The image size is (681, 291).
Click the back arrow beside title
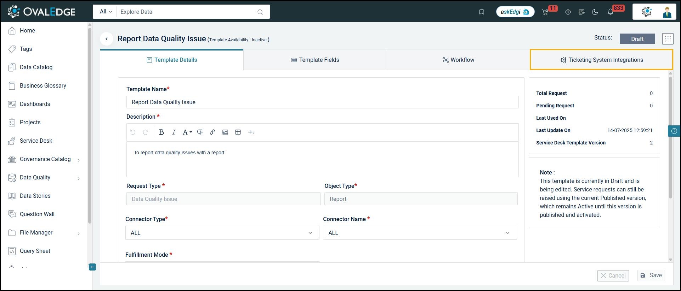(x=107, y=39)
